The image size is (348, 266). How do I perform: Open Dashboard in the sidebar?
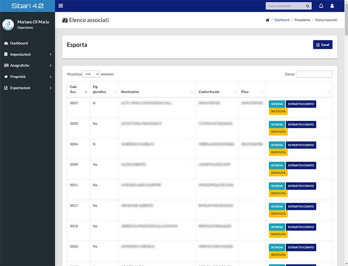(x=19, y=43)
